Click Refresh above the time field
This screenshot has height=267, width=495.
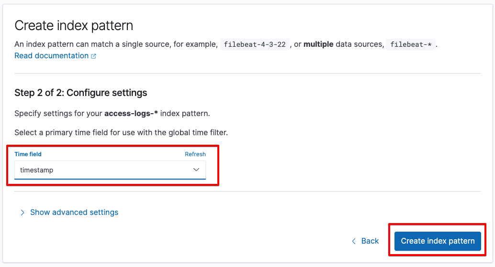pyautogui.click(x=195, y=154)
